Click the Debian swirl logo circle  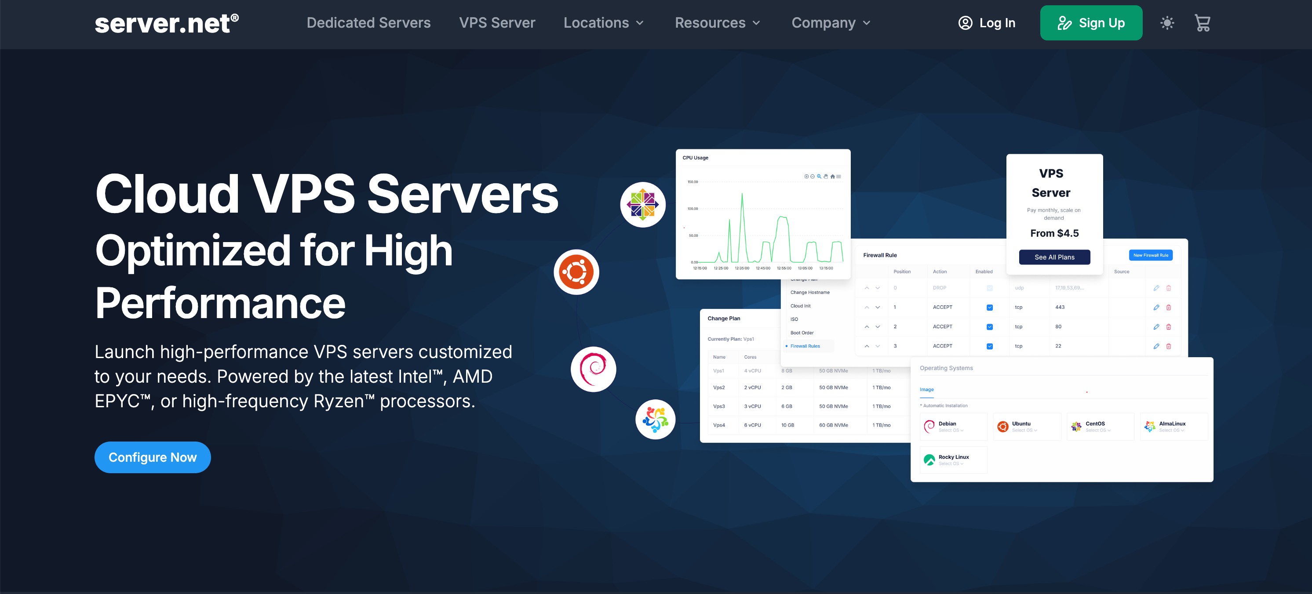coord(593,369)
